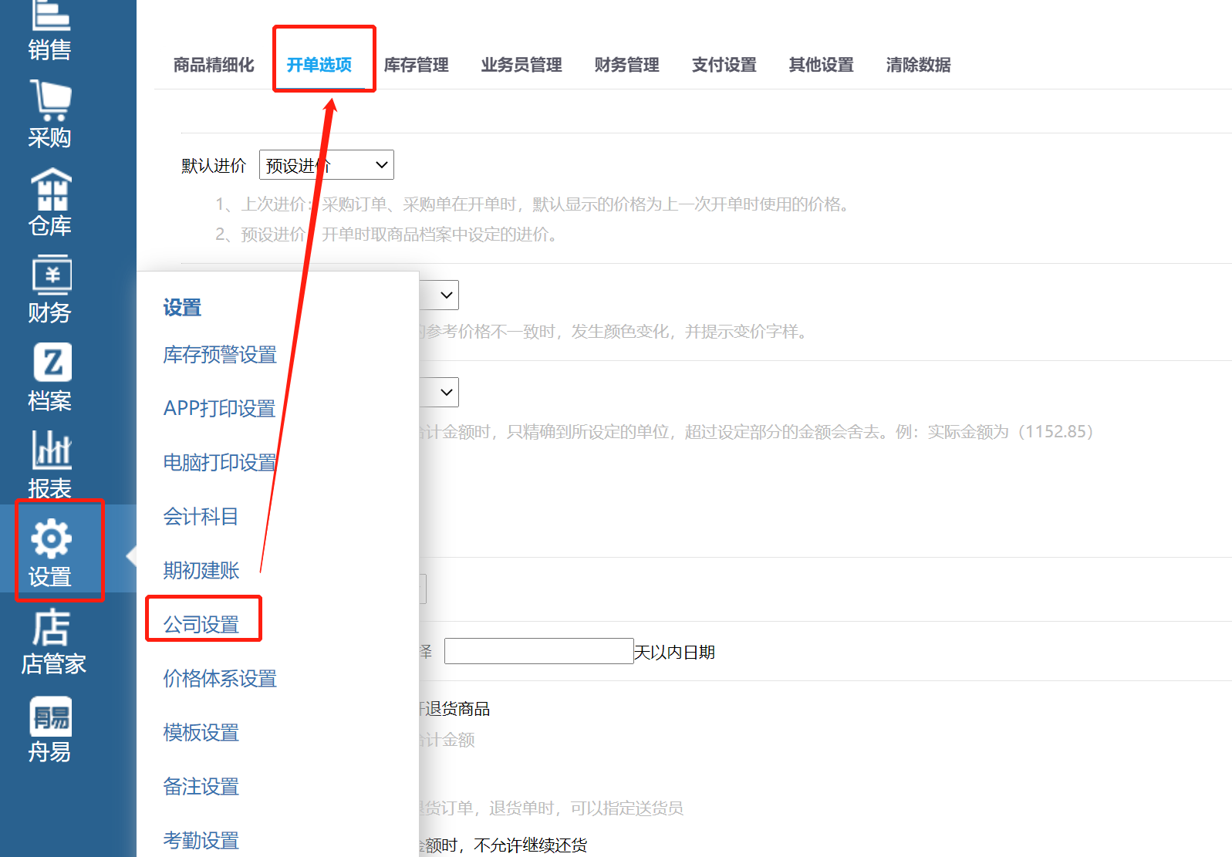
Task: Open 库存预警设置 in settings menu
Action: (x=220, y=355)
